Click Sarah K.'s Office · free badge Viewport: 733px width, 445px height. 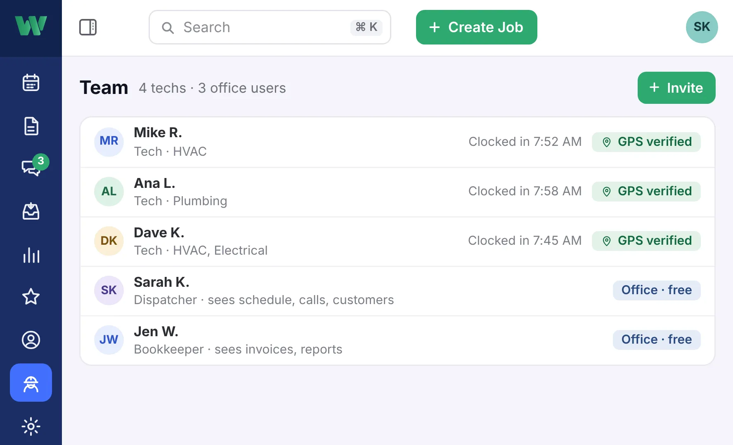tap(657, 290)
